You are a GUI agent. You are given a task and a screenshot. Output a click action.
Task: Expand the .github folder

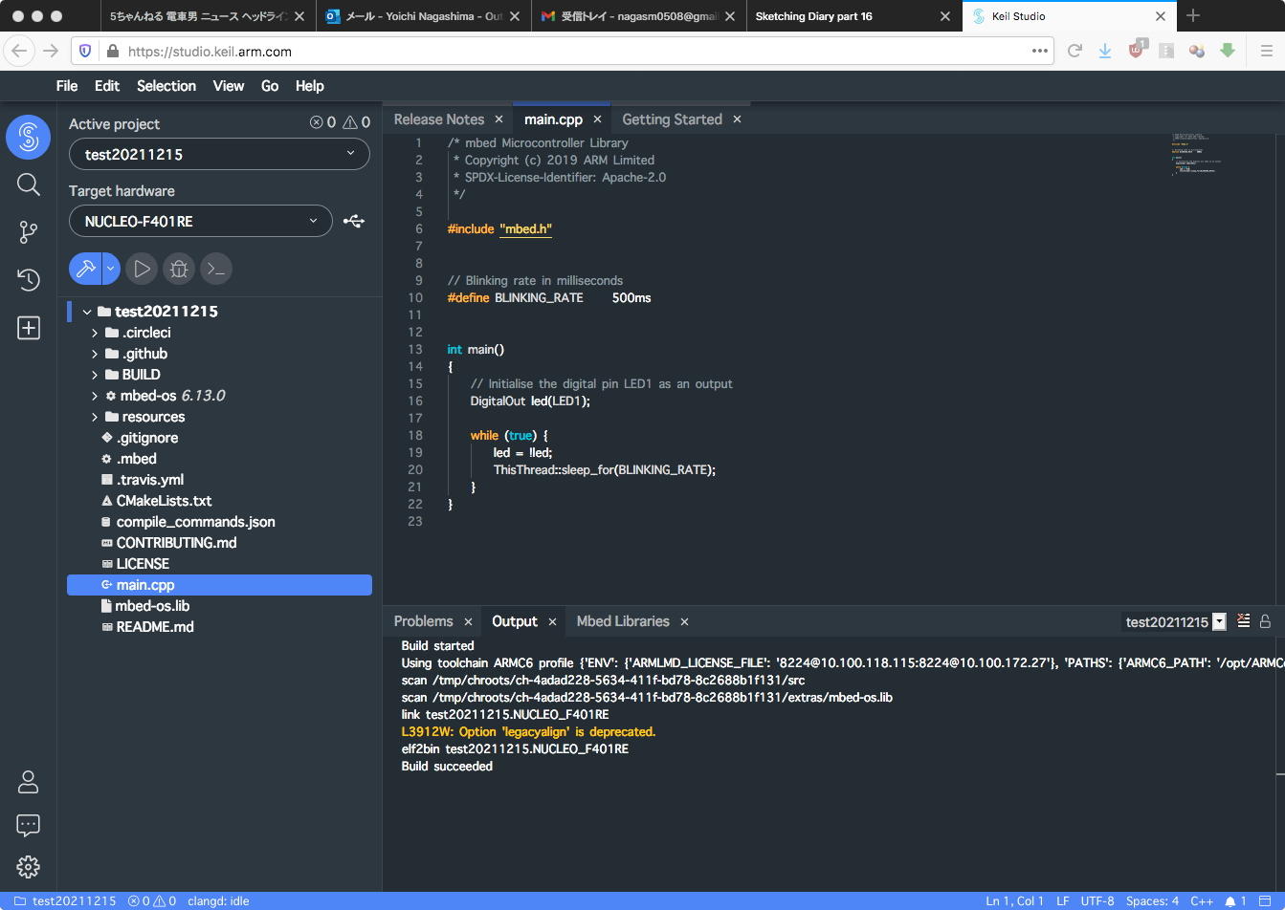(95, 354)
